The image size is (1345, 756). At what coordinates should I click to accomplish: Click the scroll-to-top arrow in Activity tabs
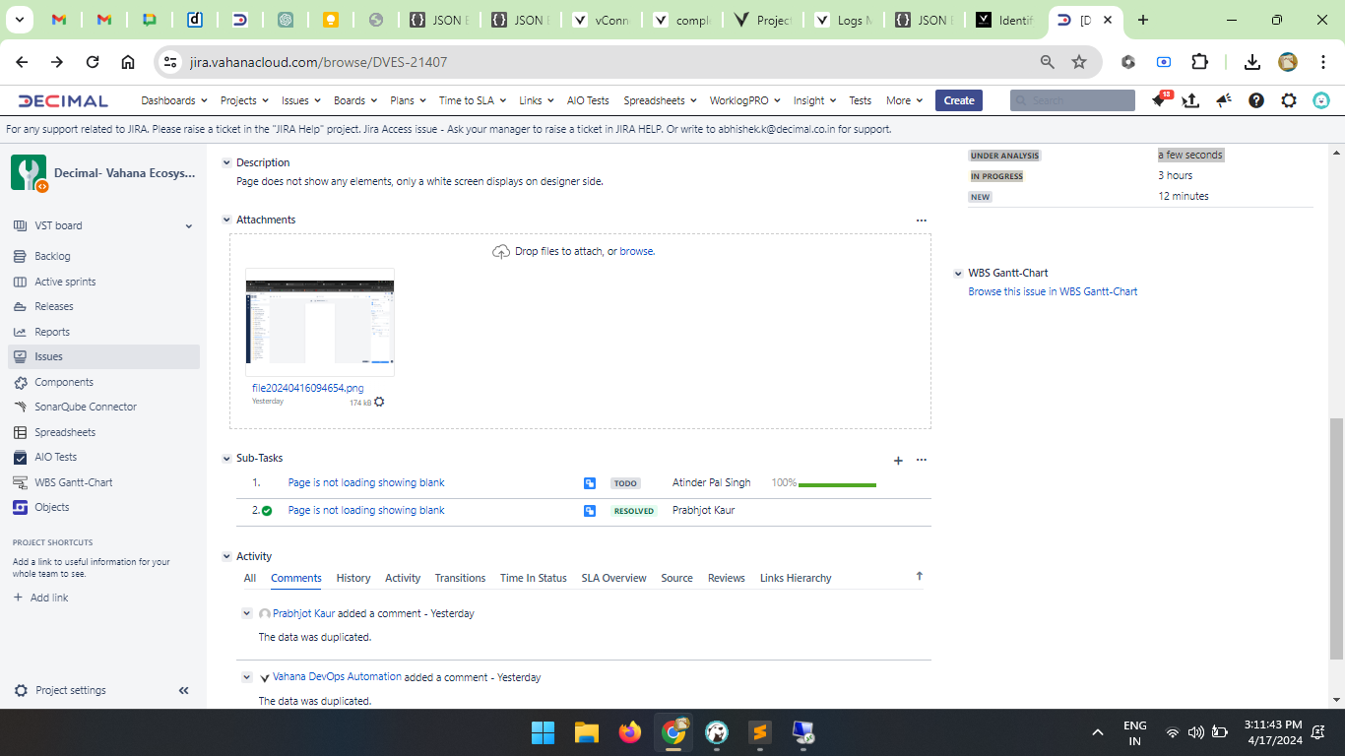click(x=920, y=576)
